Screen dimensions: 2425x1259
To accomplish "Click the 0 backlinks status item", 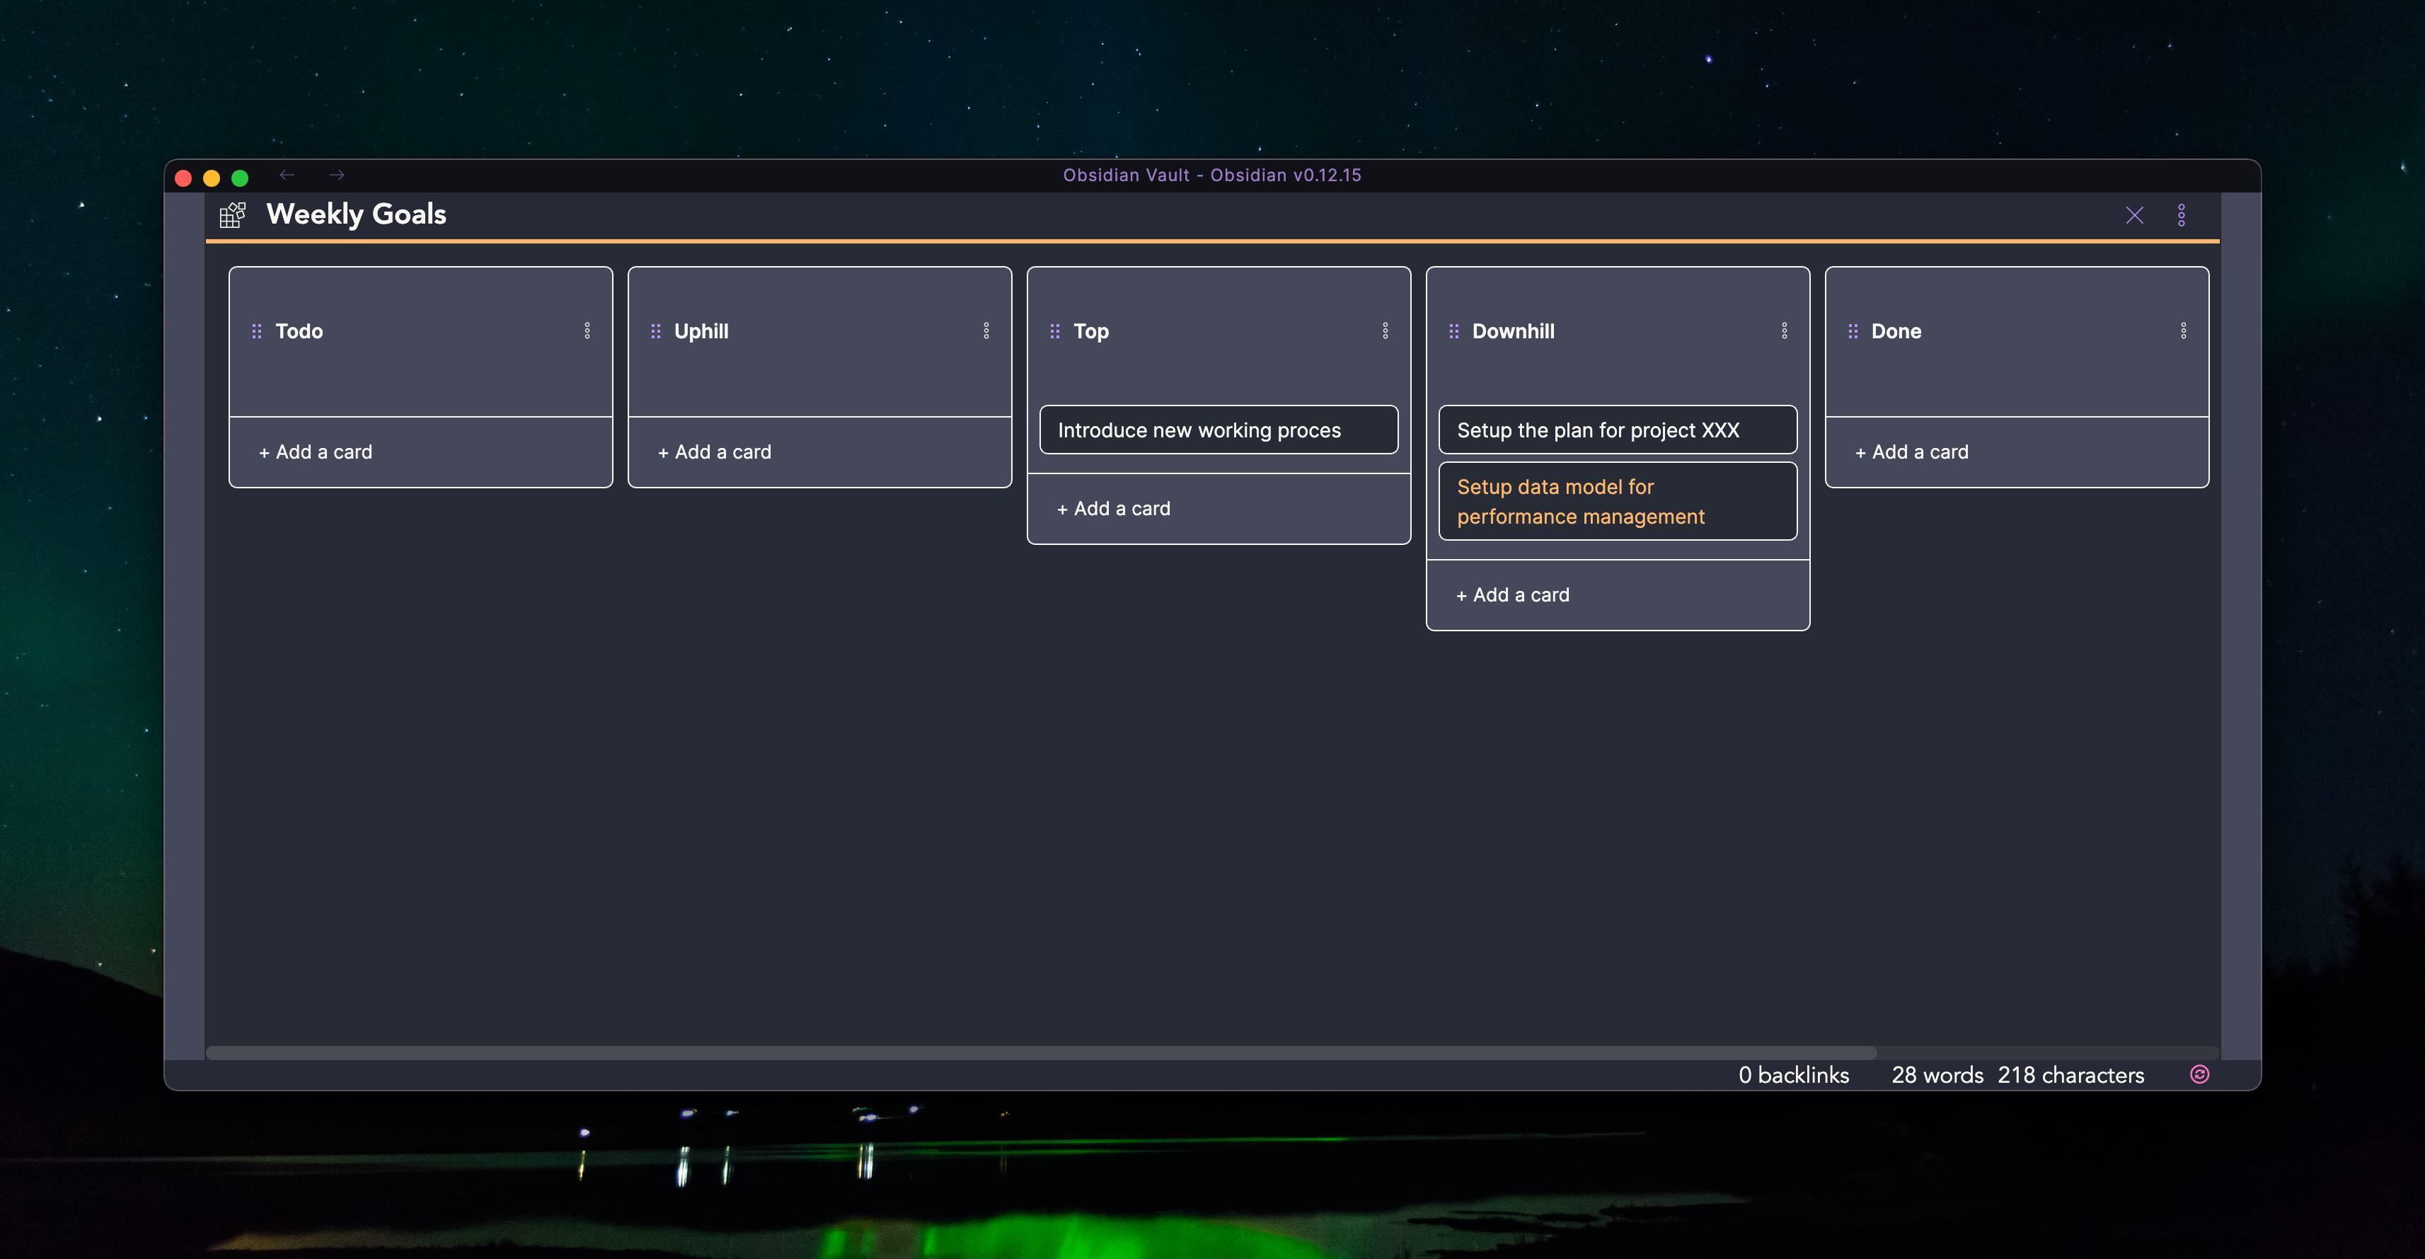I will point(1793,1076).
